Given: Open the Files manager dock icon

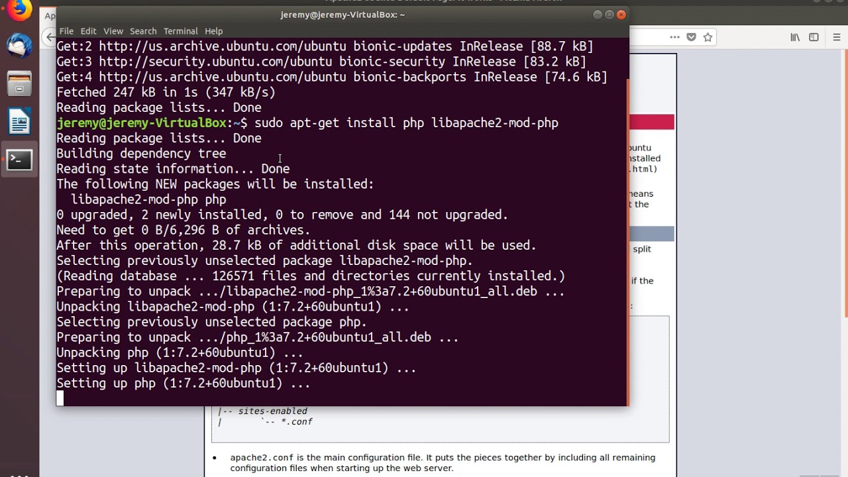Looking at the screenshot, I should click(19, 85).
